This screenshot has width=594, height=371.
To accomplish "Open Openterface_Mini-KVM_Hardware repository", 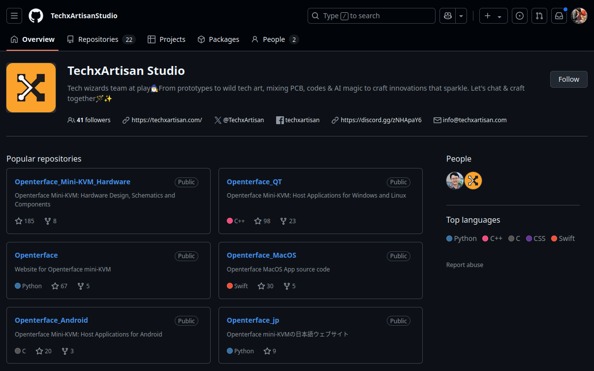I will click(72, 182).
